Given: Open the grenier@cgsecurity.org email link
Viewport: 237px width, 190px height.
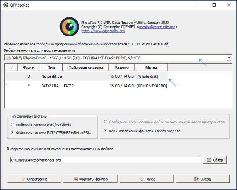Looking at the screenshot, I should tap(157, 27).
